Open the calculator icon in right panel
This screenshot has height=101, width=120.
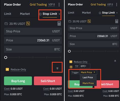click(x=117, y=21)
